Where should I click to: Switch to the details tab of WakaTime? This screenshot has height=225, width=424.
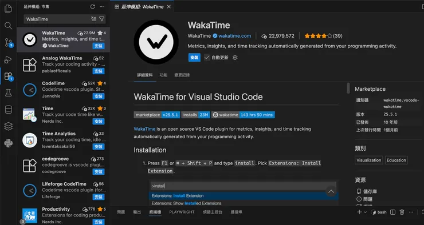click(x=145, y=75)
